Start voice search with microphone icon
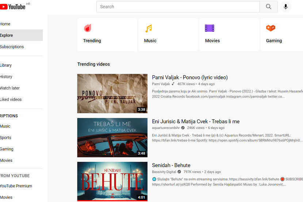The width and height of the screenshot is (303, 202). (285, 7)
